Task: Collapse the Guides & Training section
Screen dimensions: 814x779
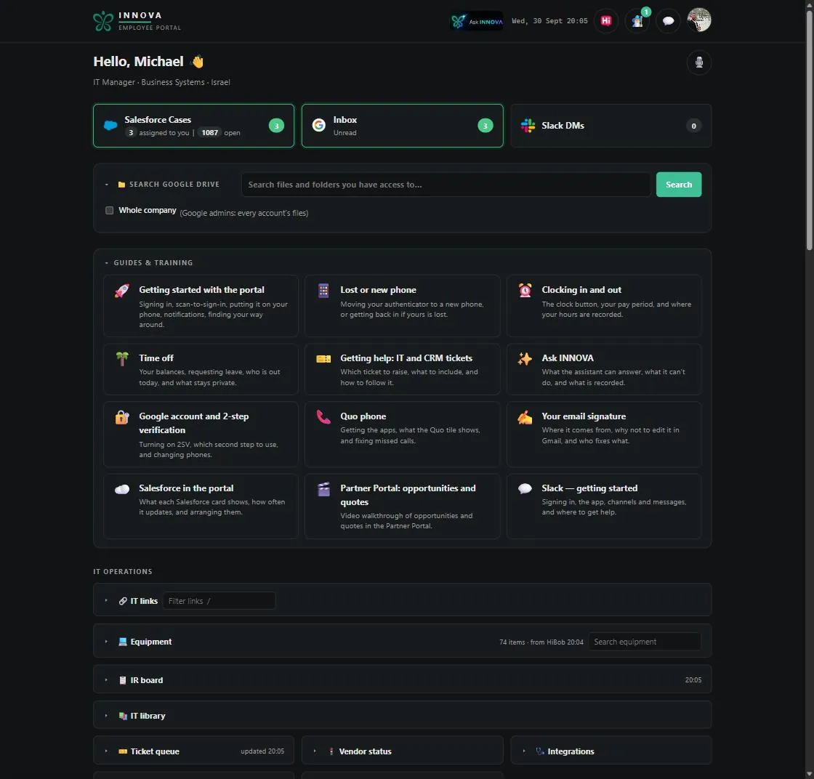Action: click(x=106, y=263)
